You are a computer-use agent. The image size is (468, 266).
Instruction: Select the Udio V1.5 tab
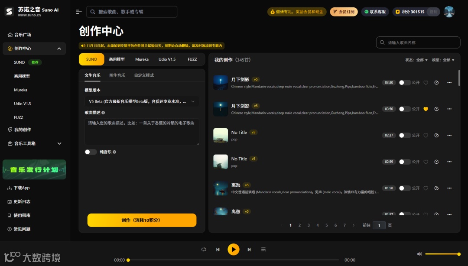click(167, 59)
